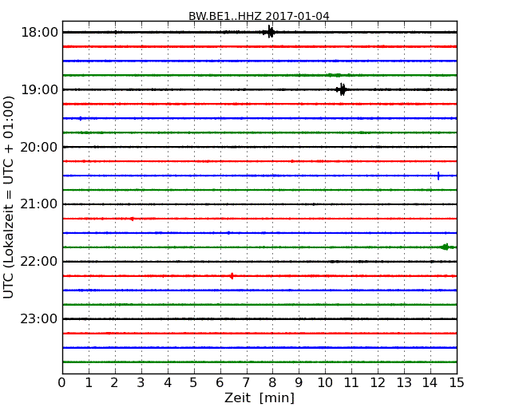Screen dimensions: 519x415
Task: Click the plot title BW.BE1..HHZ 2017-01-04
Action: (x=259, y=16)
